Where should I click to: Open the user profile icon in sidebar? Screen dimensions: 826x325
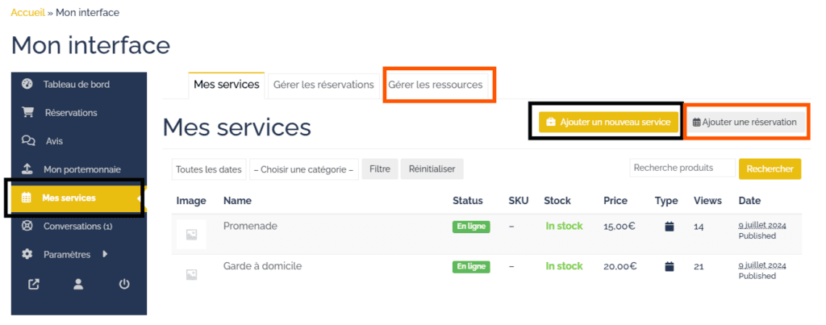point(79,284)
